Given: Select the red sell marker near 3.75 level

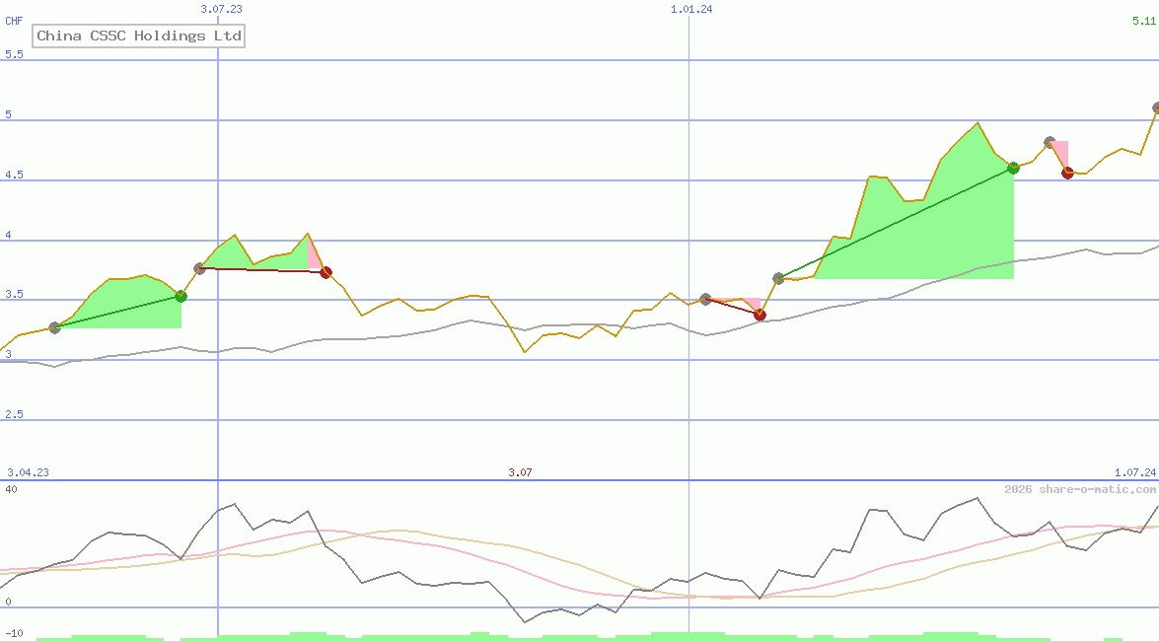Looking at the screenshot, I should point(326,271).
